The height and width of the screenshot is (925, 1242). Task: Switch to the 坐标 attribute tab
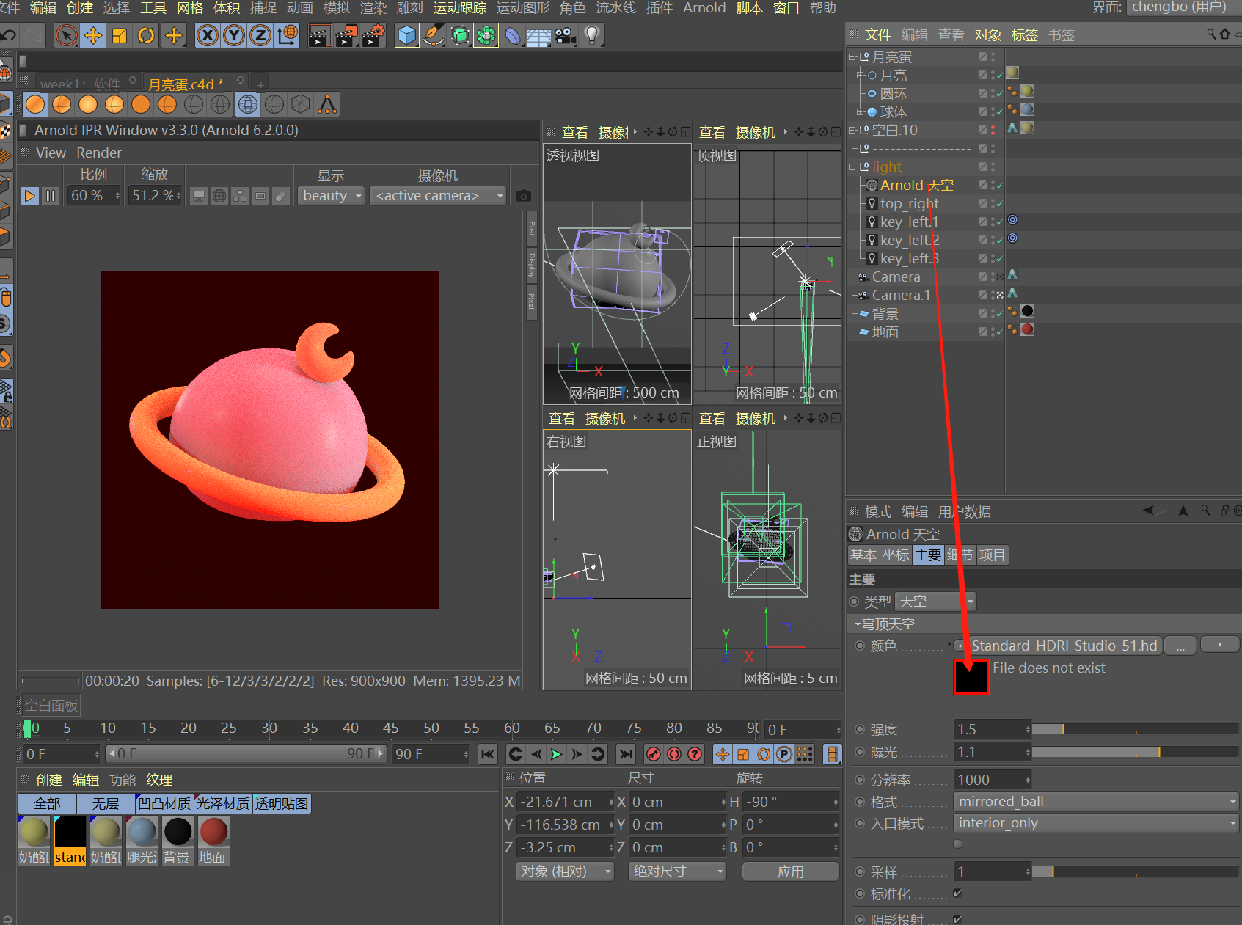click(896, 555)
